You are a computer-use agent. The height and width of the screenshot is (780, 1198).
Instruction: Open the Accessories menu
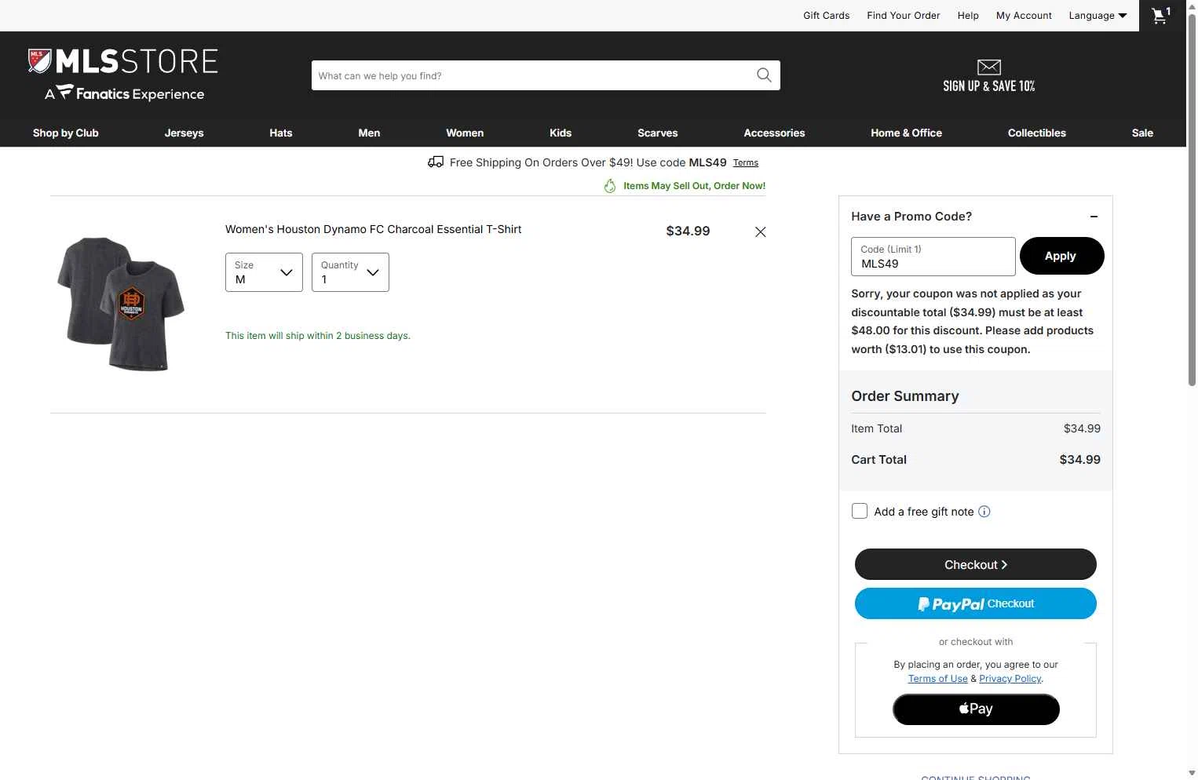coord(774,133)
